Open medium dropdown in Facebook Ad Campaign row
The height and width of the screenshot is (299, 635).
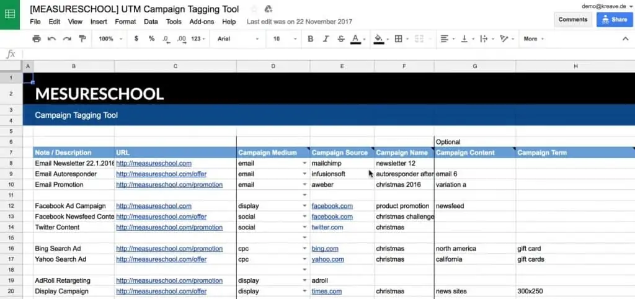coord(304,206)
